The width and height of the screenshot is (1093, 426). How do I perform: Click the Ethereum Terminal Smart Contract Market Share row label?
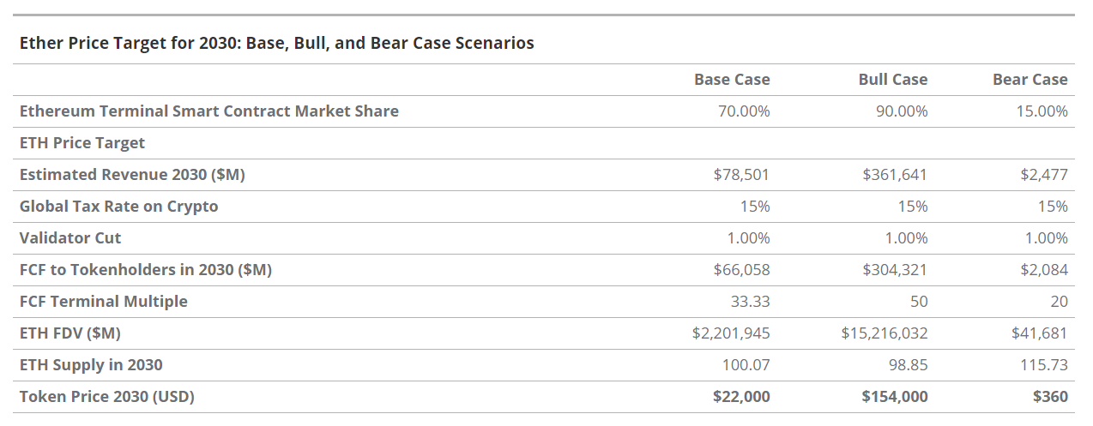pyautogui.click(x=208, y=111)
